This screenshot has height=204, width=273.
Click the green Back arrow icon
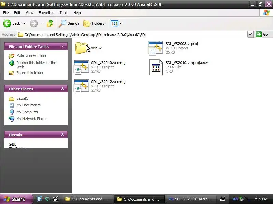(x=7, y=23)
